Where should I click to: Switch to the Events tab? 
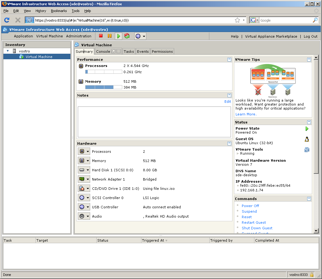(143, 52)
